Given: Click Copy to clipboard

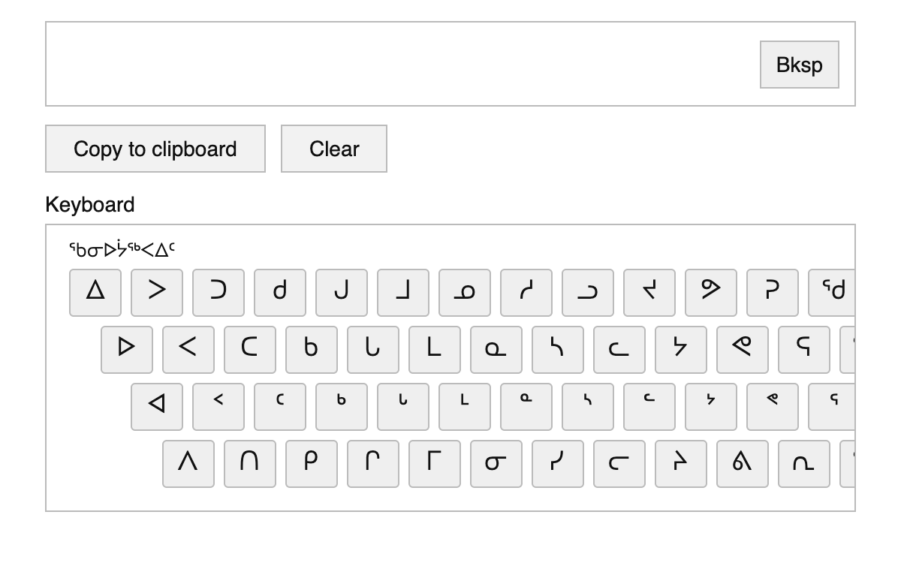Looking at the screenshot, I should click(x=155, y=149).
